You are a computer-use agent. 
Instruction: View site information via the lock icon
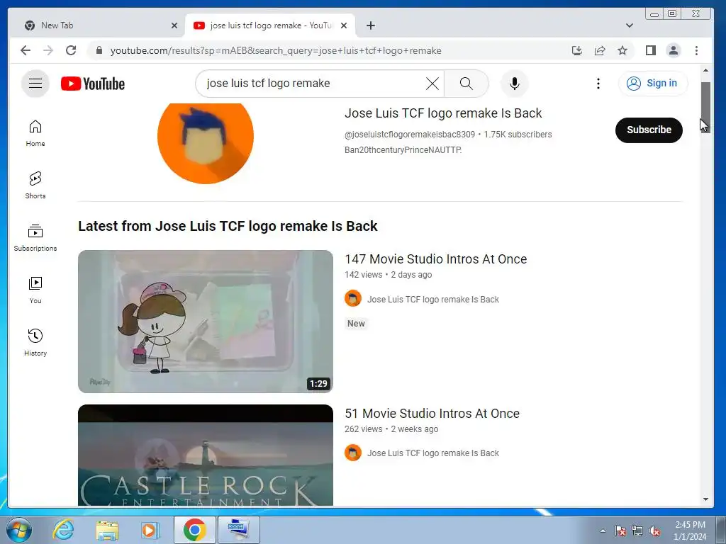click(x=99, y=50)
